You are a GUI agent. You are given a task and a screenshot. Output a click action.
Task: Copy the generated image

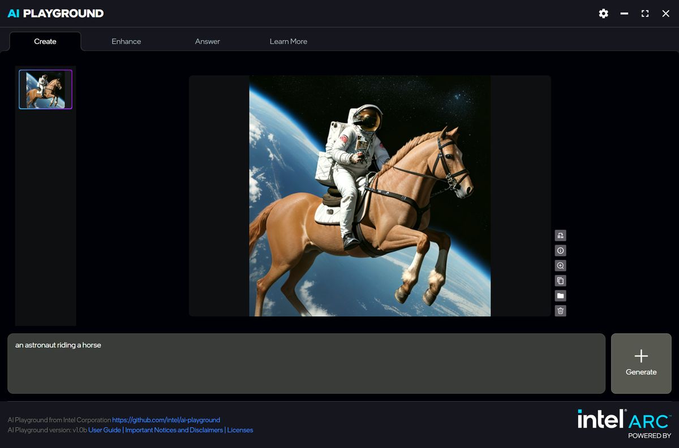click(x=560, y=281)
